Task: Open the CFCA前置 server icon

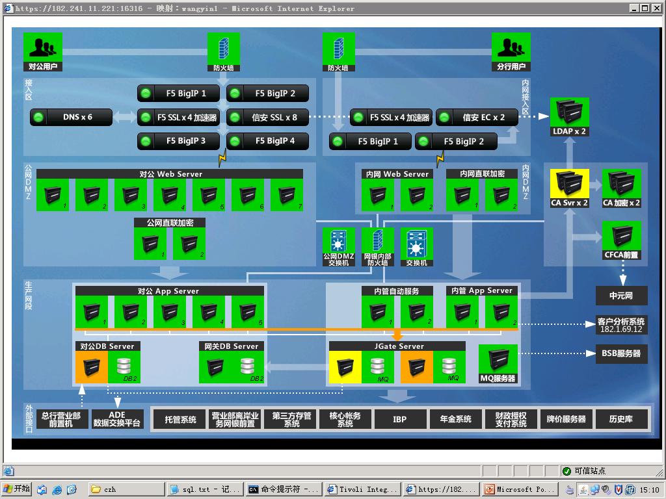Action: tap(621, 236)
